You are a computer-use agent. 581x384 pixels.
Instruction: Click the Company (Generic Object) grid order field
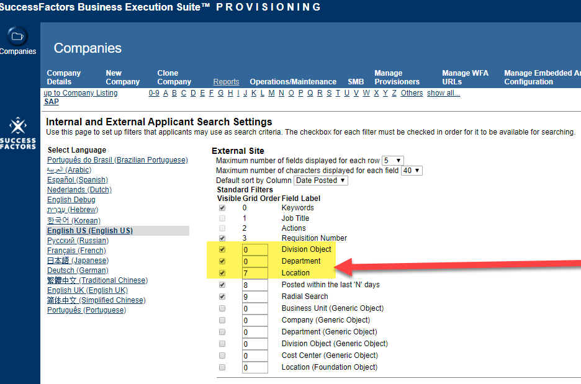click(255, 321)
